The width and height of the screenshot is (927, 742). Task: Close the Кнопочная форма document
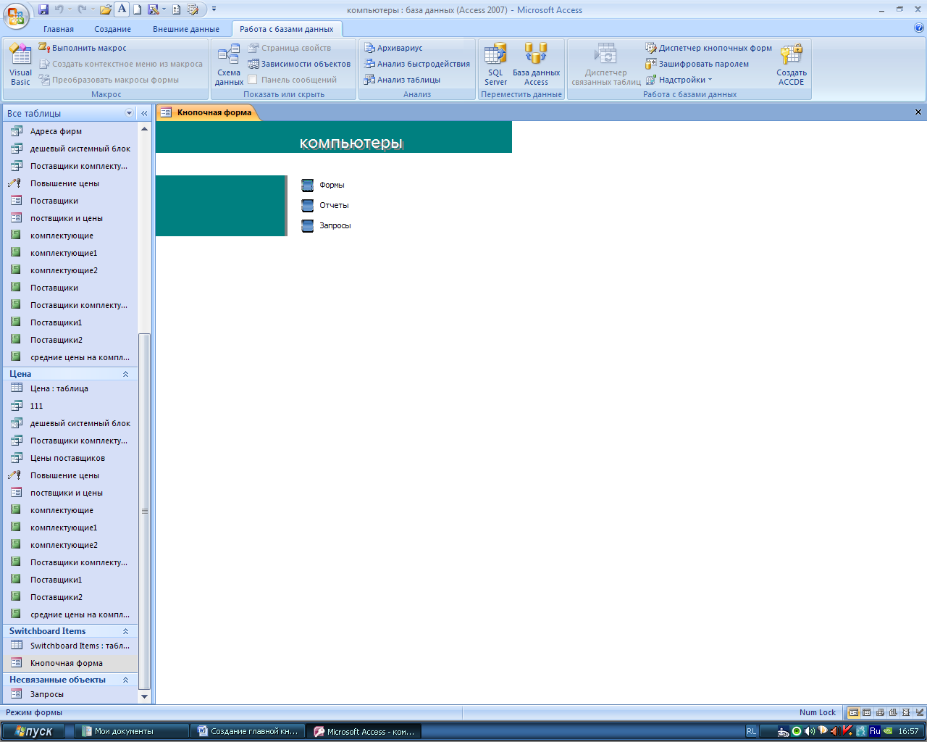918,112
